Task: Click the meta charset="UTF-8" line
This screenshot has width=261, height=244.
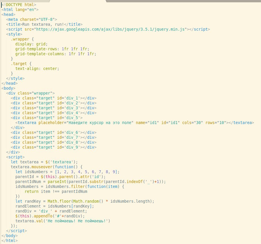Action: coord(32,19)
